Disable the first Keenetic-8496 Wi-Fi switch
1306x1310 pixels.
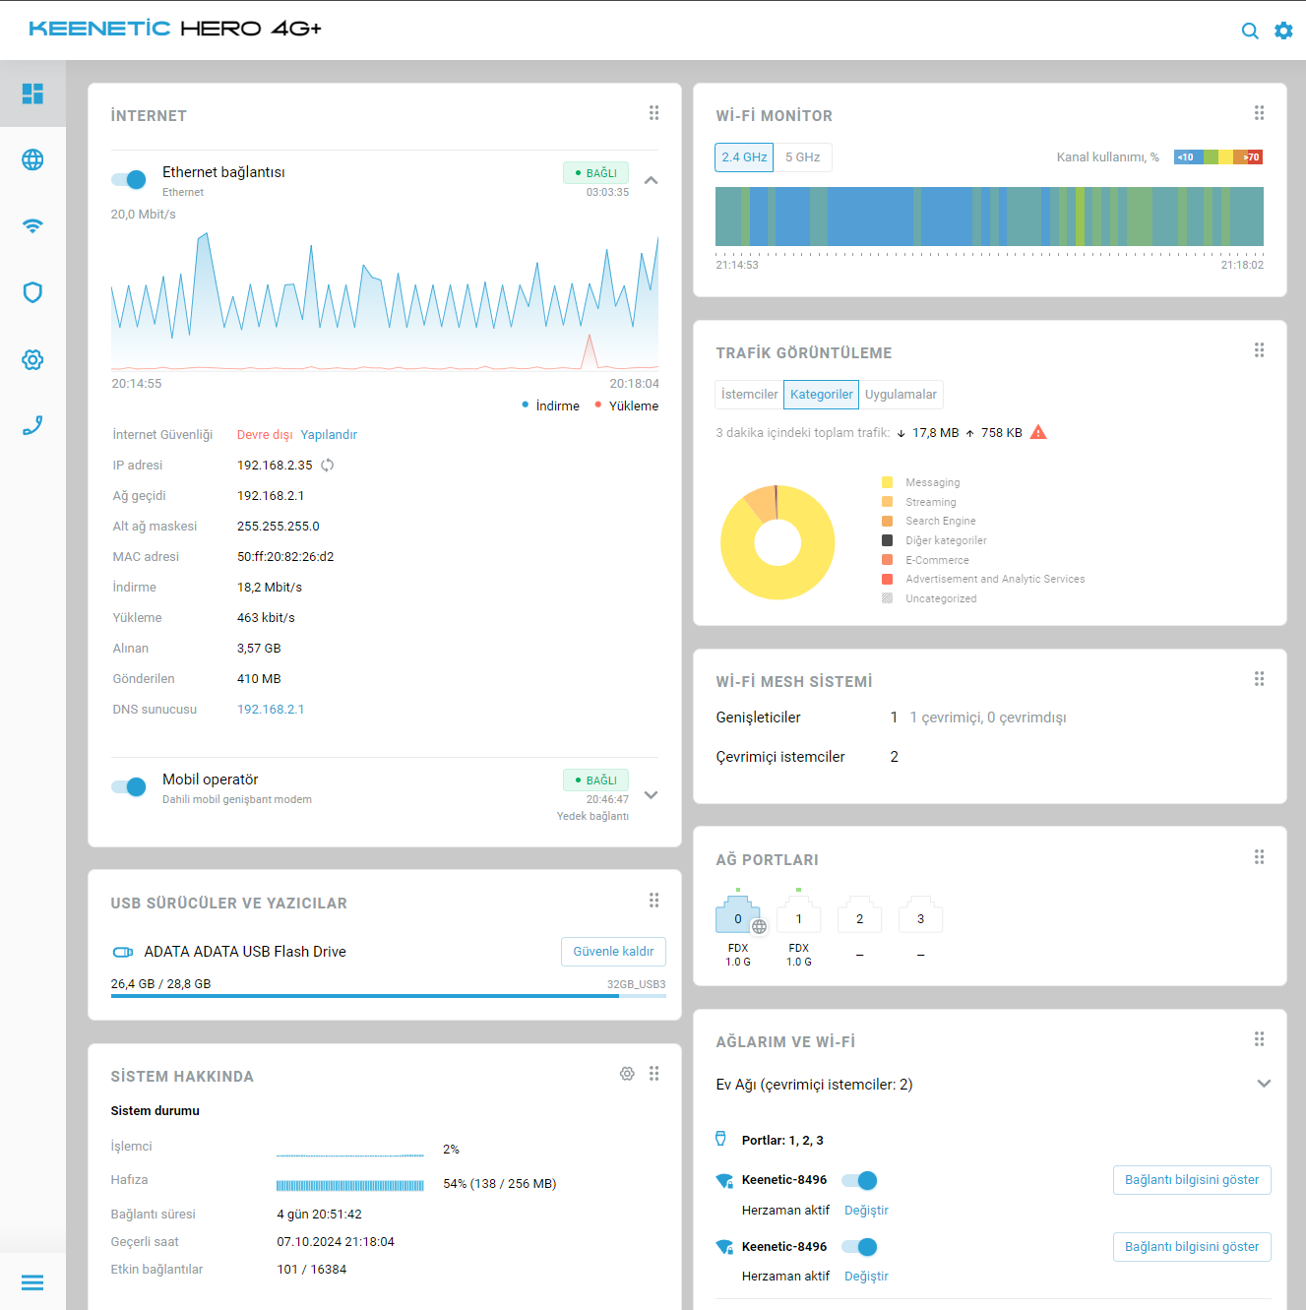pyautogui.click(x=859, y=1180)
